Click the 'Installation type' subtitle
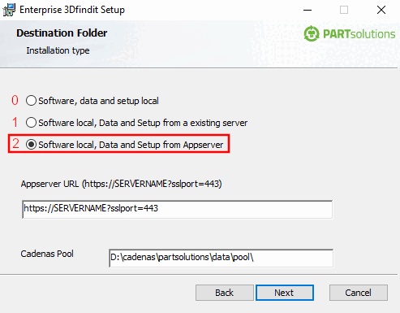The height and width of the screenshot is (313, 400). point(58,50)
